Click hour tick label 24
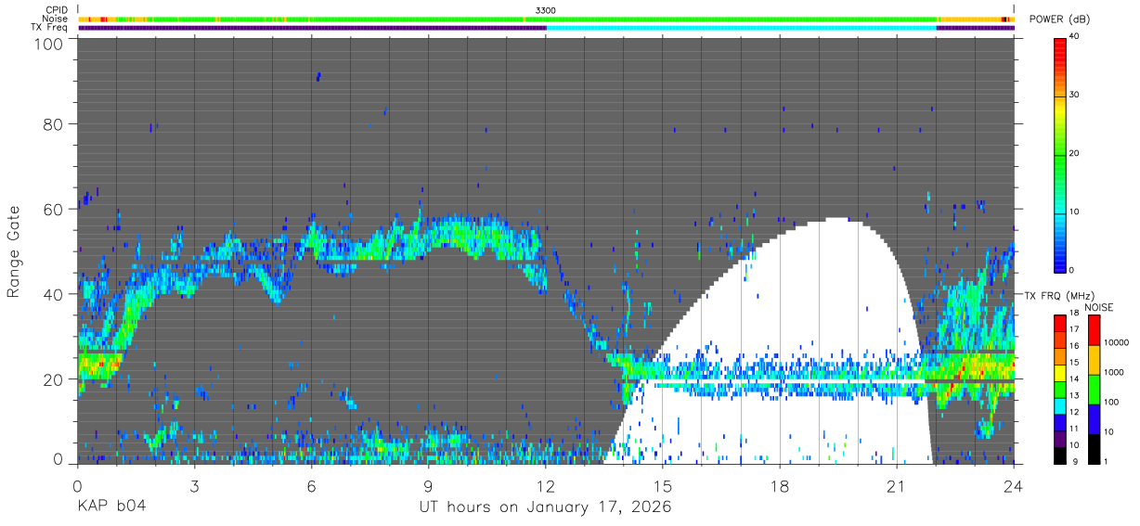Image resolution: width=1140 pixels, height=526 pixels. [x=1014, y=485]
